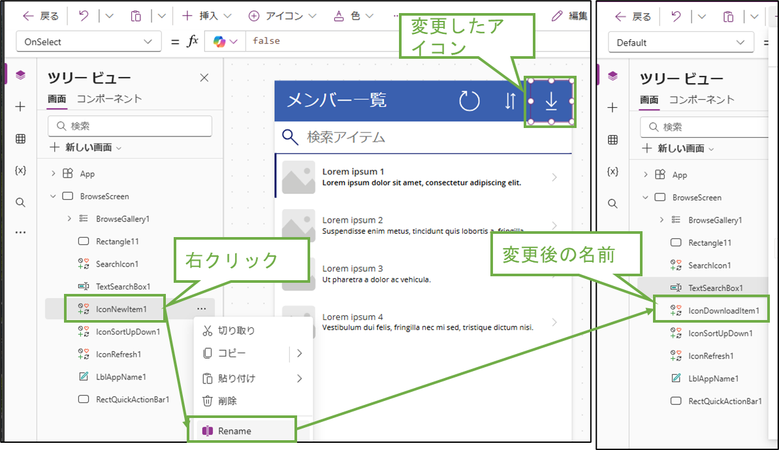Select TextSearchBox1 in right tree
Screen dimensions: 779x450
(716, 287)
